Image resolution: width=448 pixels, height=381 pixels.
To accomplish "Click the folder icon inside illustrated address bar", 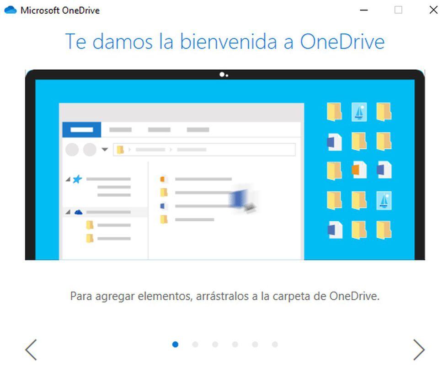I will 120,150.
